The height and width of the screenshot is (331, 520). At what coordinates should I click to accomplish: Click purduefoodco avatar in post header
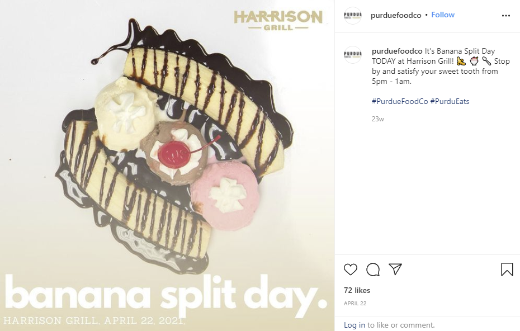tap(352, 15)
